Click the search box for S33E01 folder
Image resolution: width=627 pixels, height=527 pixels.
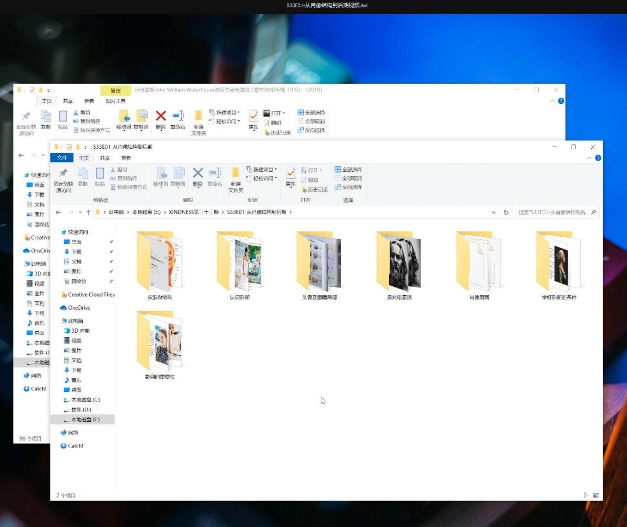[x=554, y=212]
